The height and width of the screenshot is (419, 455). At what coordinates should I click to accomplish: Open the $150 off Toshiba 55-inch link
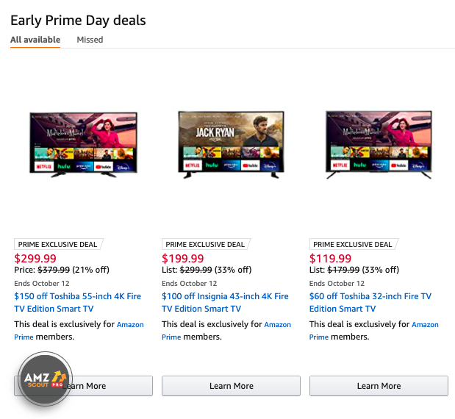pos(79,302)
